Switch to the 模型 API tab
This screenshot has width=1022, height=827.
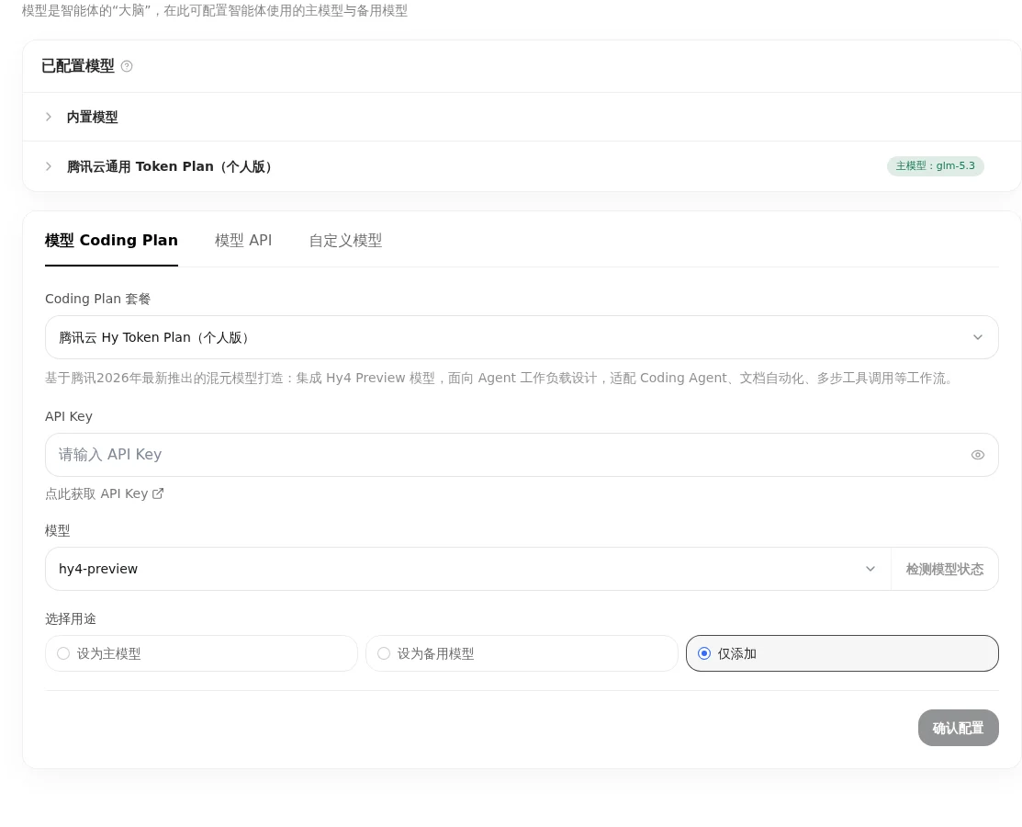pyautogui.click(x=243, y=241)
